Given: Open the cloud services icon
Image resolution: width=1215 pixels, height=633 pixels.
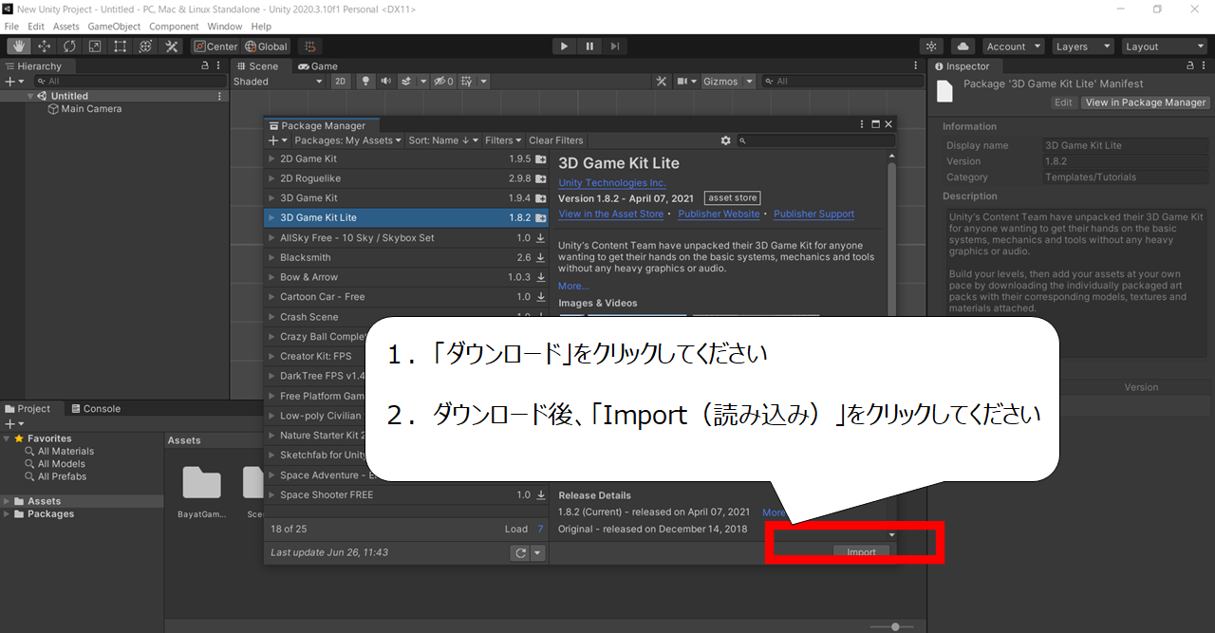Looking at the screenshot, I should [963, 46].
